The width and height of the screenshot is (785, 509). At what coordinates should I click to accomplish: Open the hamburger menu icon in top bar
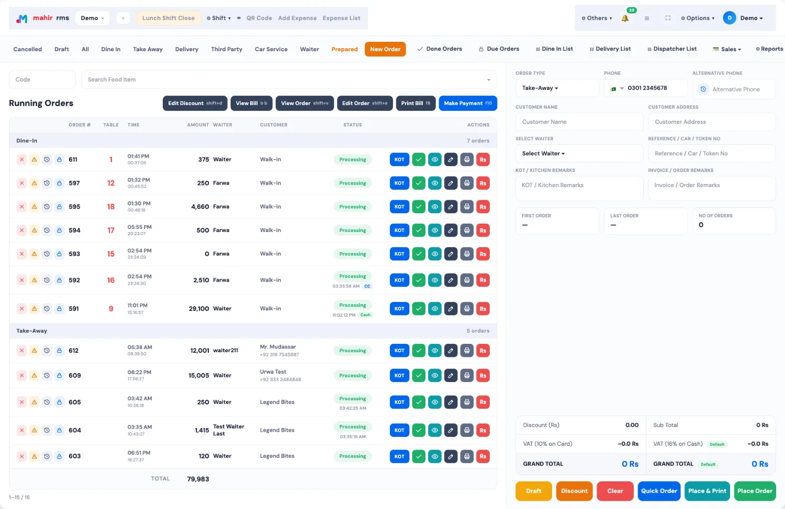(647, 18)
